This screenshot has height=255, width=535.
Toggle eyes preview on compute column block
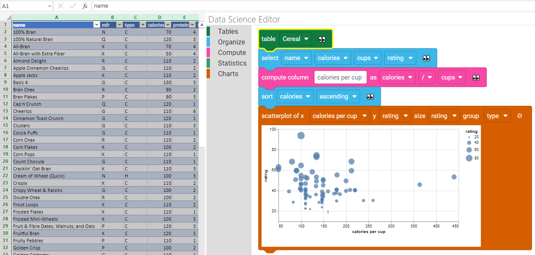click(476, 78)
